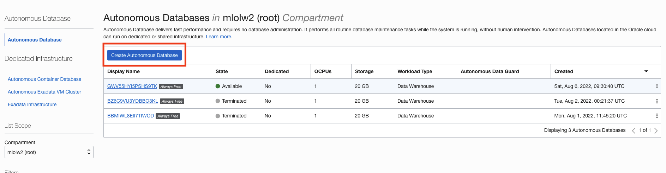Select Autonomous Database in sidebar
The image size is (666, 173).
tap(35, 40)
